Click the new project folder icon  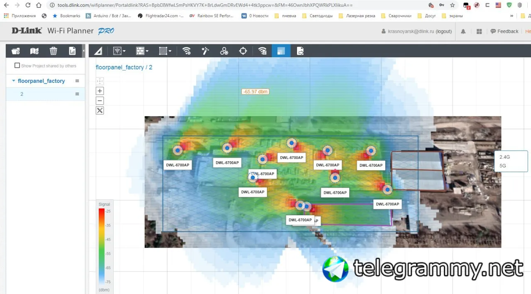(16, 51)
